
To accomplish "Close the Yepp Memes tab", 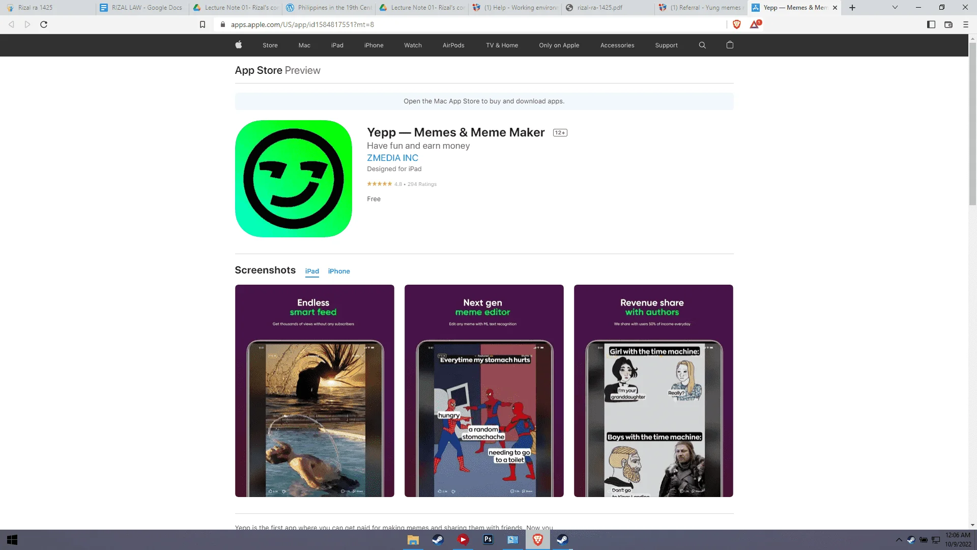I will pyautogui.click(x=835, y=8).
